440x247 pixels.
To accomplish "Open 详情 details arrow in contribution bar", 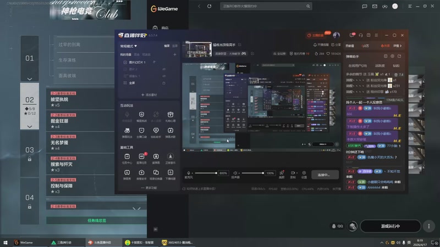I will tap(397, 46).
